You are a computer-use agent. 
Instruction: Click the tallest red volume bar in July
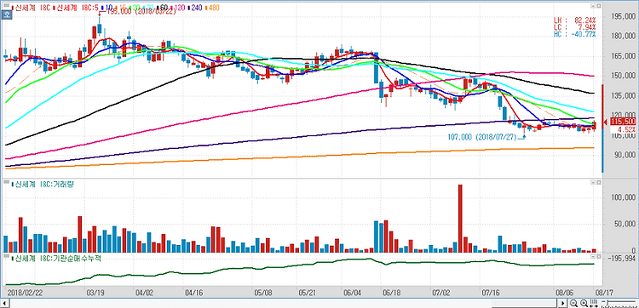point(460,219)
